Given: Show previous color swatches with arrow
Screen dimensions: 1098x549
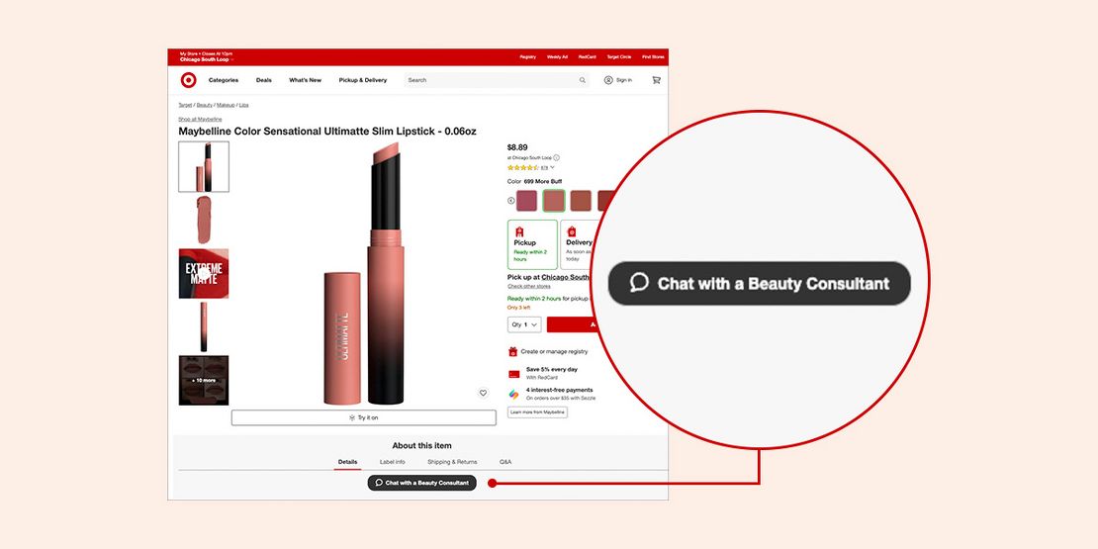Looking at the screenshot, I should [511, 200].
